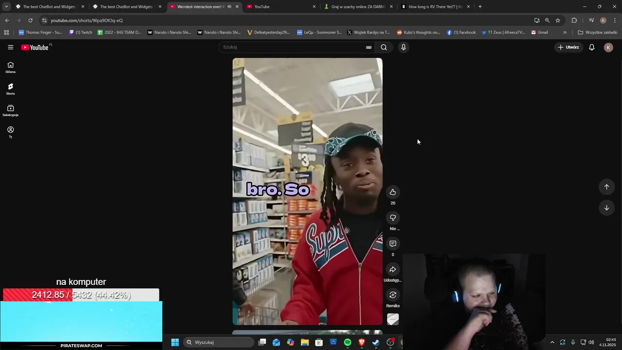The width and height of the screenshot is (622, 350).
Task: Open volume control in system tray
Action: [591, 342]
